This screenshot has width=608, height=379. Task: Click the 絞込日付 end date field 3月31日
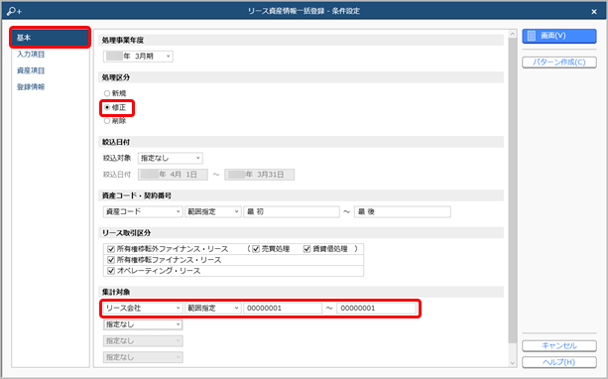click(260, 175)
